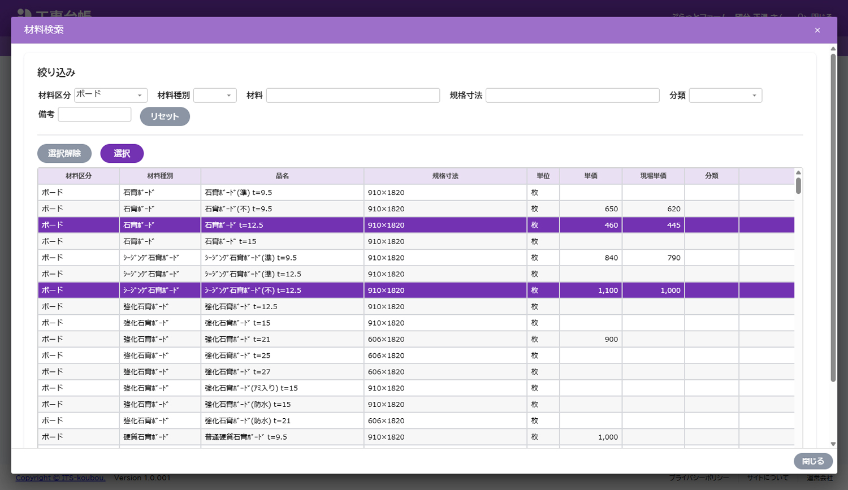848x490 pixels.
Task: Select row 石膏ボード(準) t=9.5
Action: (x=416, y=192)
